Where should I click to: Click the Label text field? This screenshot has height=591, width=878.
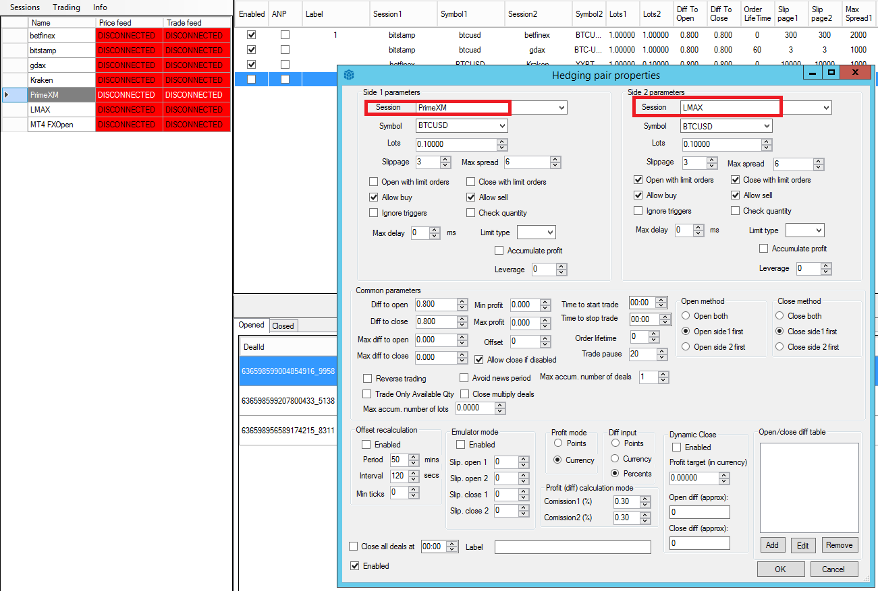click(573, 547)
